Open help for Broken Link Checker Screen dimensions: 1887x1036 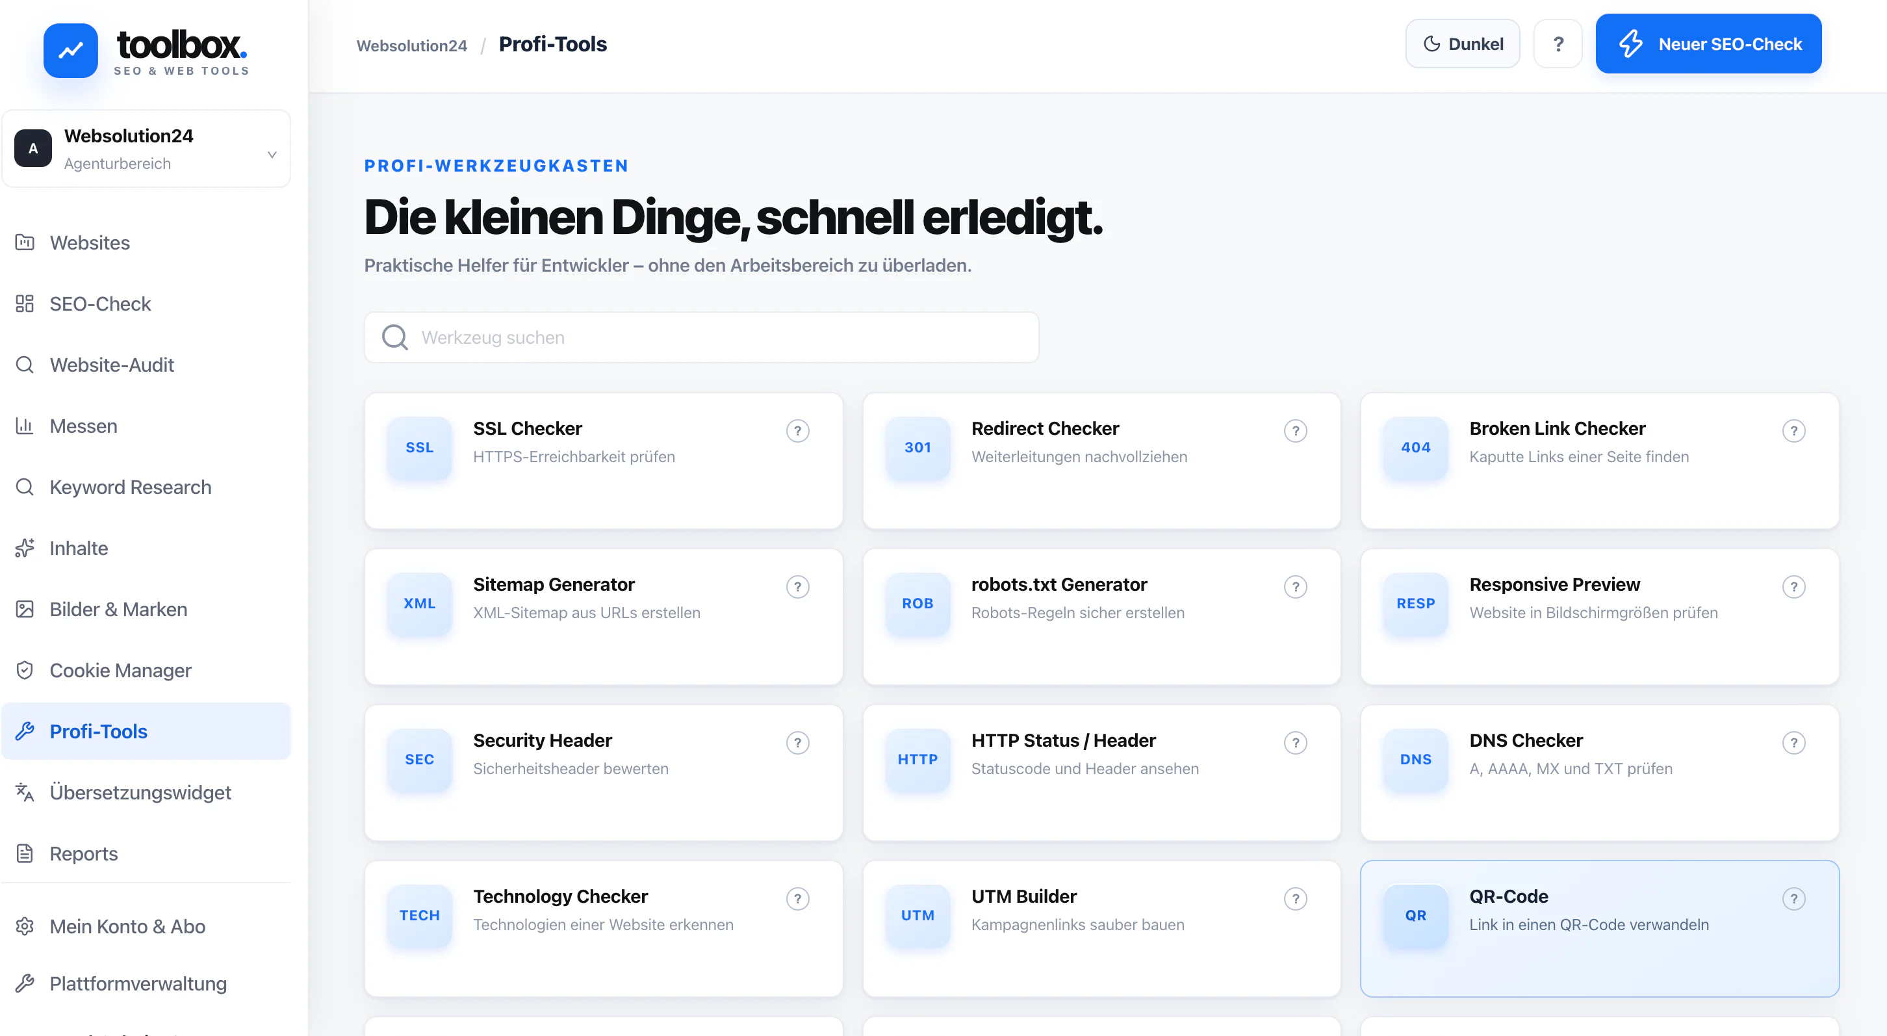click(x=1793, y=431)
